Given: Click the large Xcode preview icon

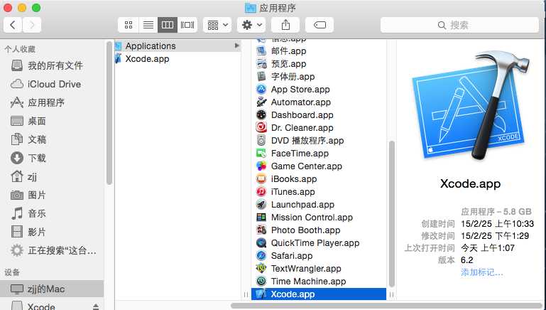Looking at the screenshot, I should pos(471,105).
